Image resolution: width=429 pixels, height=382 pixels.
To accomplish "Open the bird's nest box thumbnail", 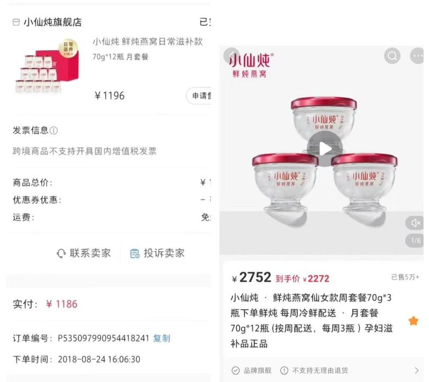I will pos(47,66).
